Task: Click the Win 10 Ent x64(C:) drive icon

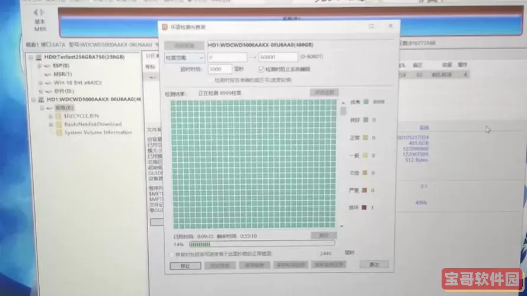Action: (49, 83)
